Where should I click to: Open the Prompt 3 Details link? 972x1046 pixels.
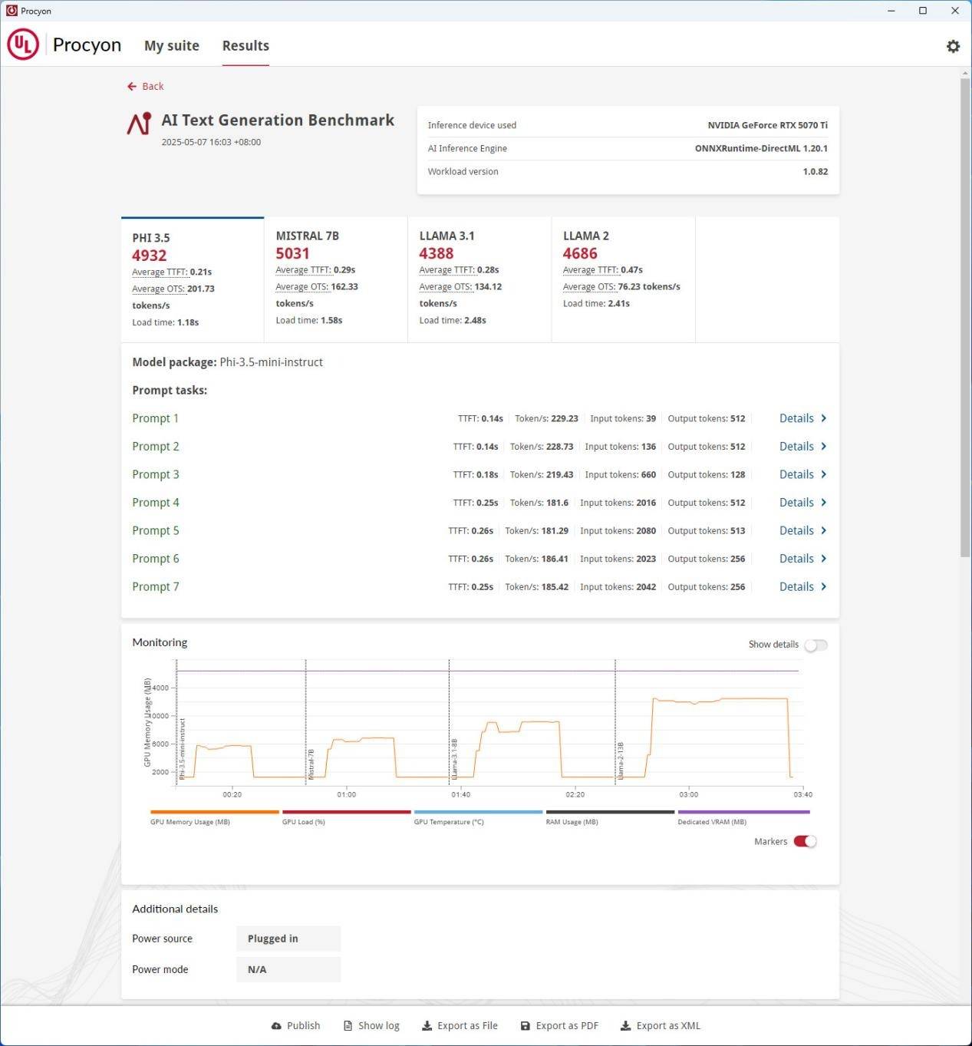pyautogui.click(x=796, y=475)
